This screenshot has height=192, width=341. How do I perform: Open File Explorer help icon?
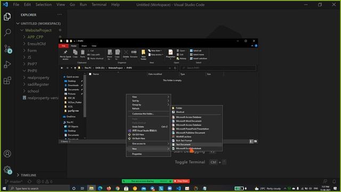tap(256, 46)
